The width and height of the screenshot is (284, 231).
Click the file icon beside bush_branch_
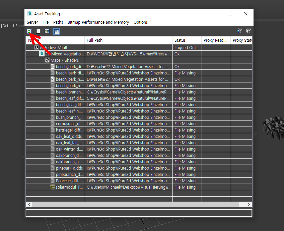click(x=53, y=117)
